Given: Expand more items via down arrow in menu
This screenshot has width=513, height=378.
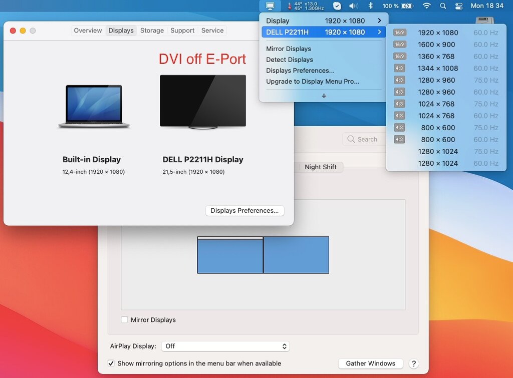Looking at the screenshot, I should 324,96.
